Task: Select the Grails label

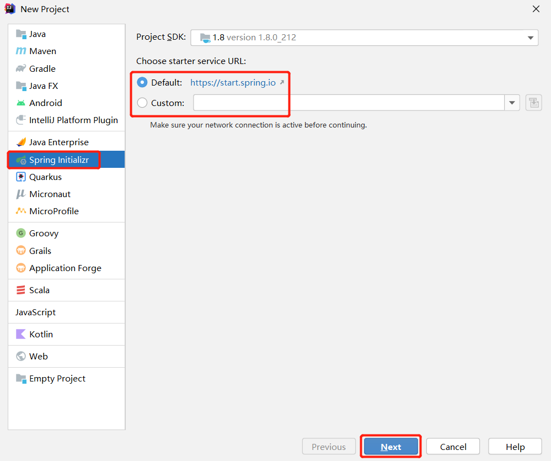Action: tap(40, 251)
